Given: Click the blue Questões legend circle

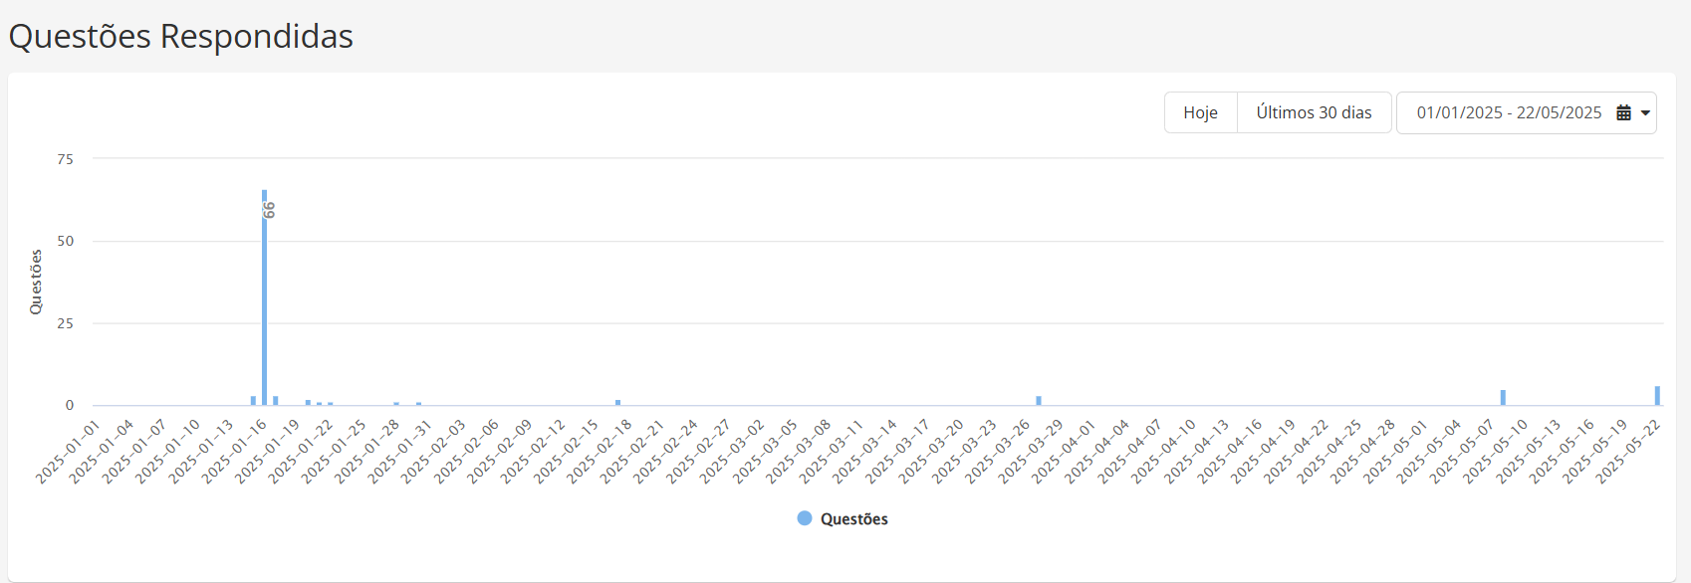Looking at the screenshot, I should 805,518.
